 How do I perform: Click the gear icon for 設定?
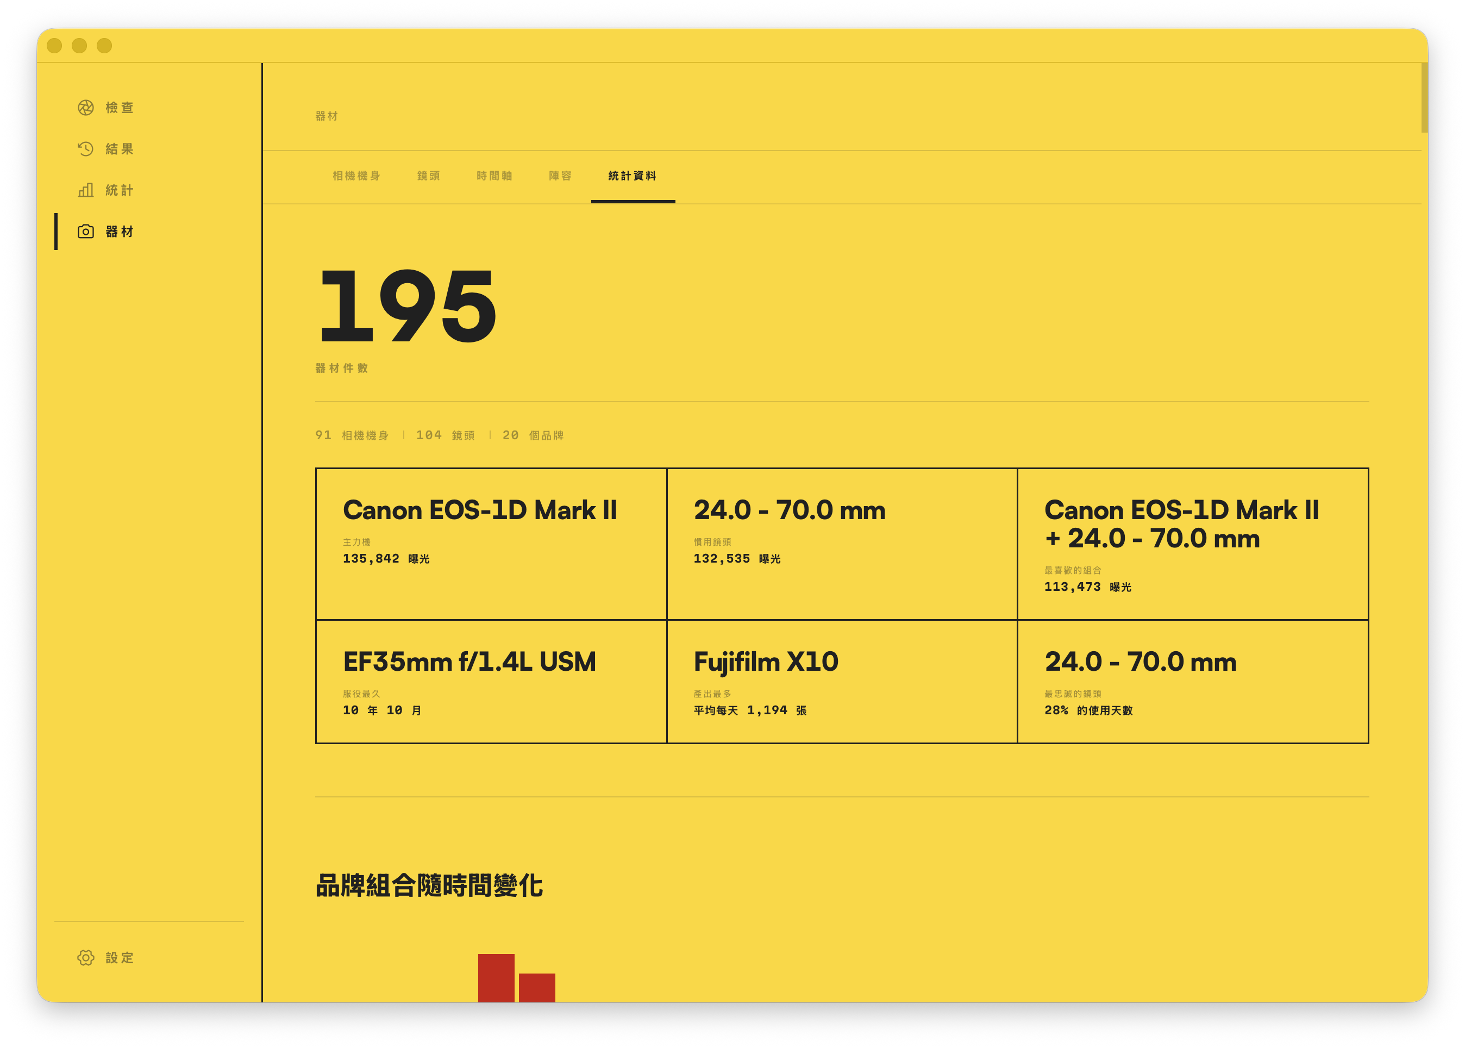(86, 958)
